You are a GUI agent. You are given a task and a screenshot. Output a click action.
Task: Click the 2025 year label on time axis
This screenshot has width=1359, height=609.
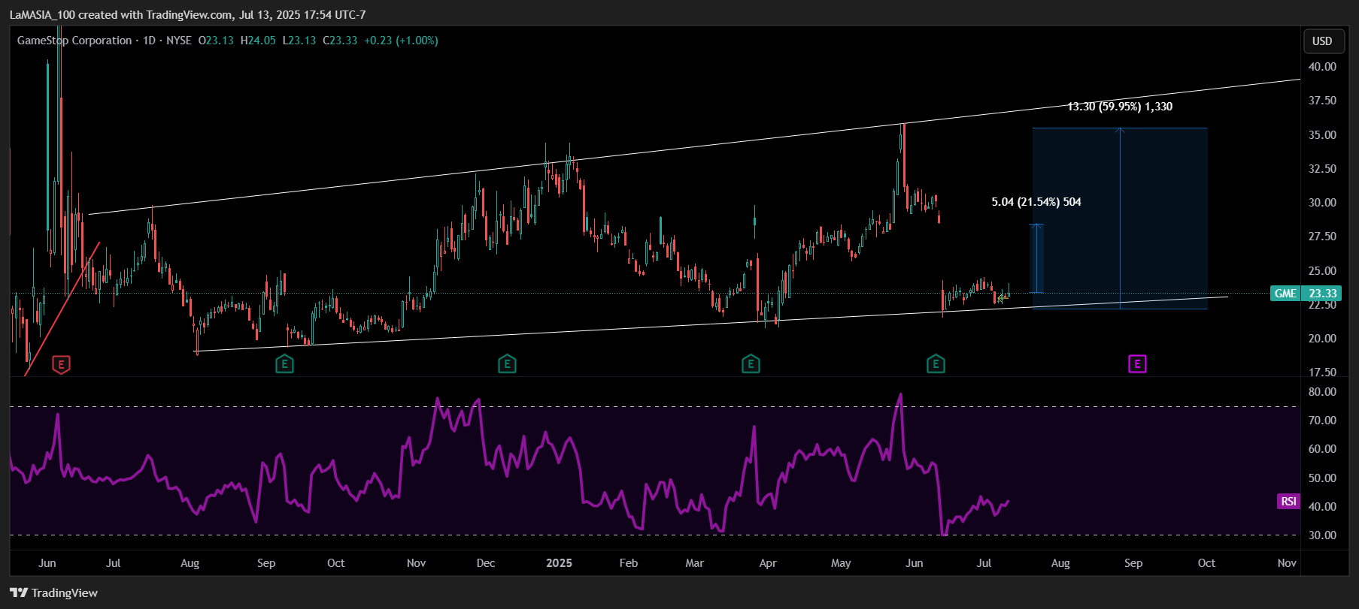pos(559,563)
